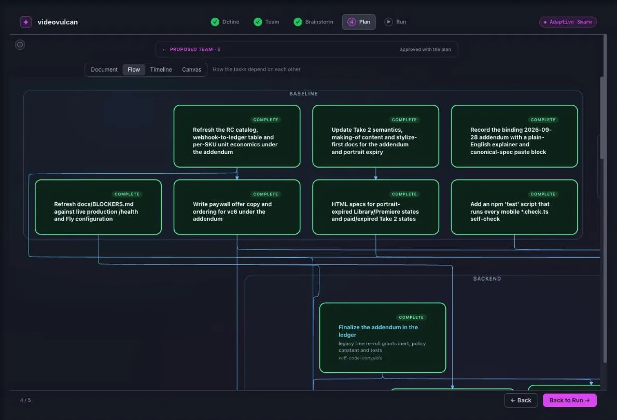Open the Write paywall offer copy task card
This screenshot has height=420, width=617.
coord(237,207)
